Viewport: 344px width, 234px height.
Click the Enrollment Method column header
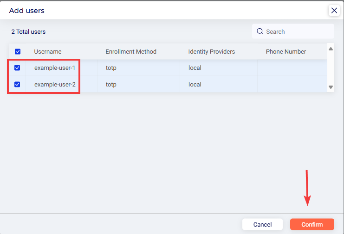[131, 52]
